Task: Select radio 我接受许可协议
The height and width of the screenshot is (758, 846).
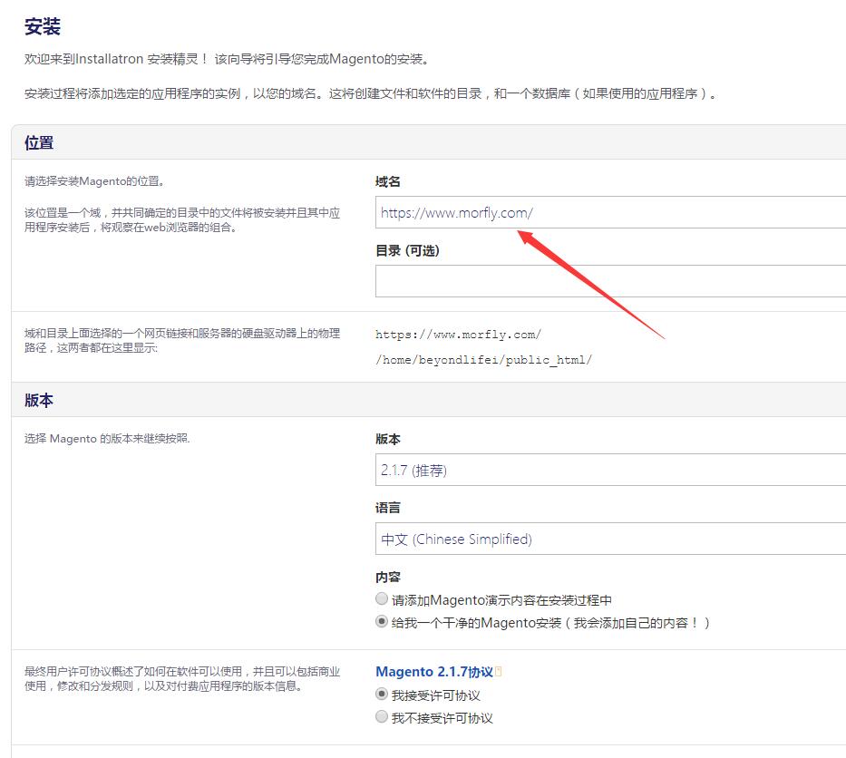Action: tap(382, 694)
